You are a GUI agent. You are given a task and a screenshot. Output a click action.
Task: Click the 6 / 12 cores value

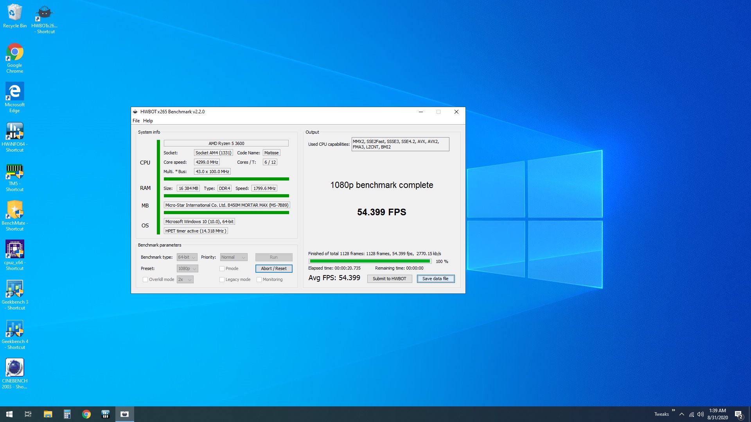[270, 162]
